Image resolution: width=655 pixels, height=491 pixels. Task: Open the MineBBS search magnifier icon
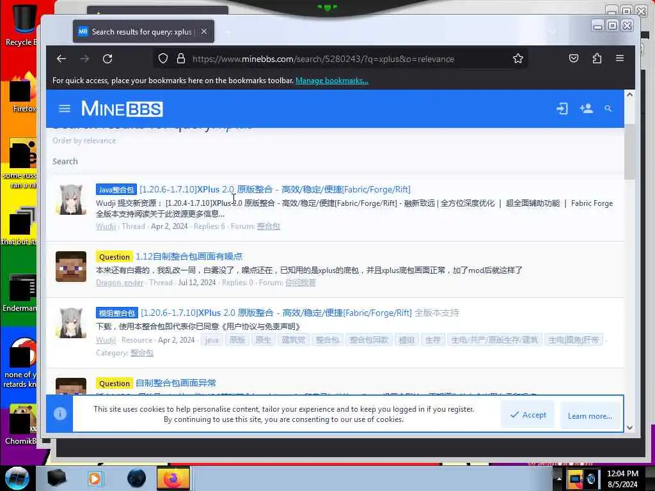tap(608, 109)
